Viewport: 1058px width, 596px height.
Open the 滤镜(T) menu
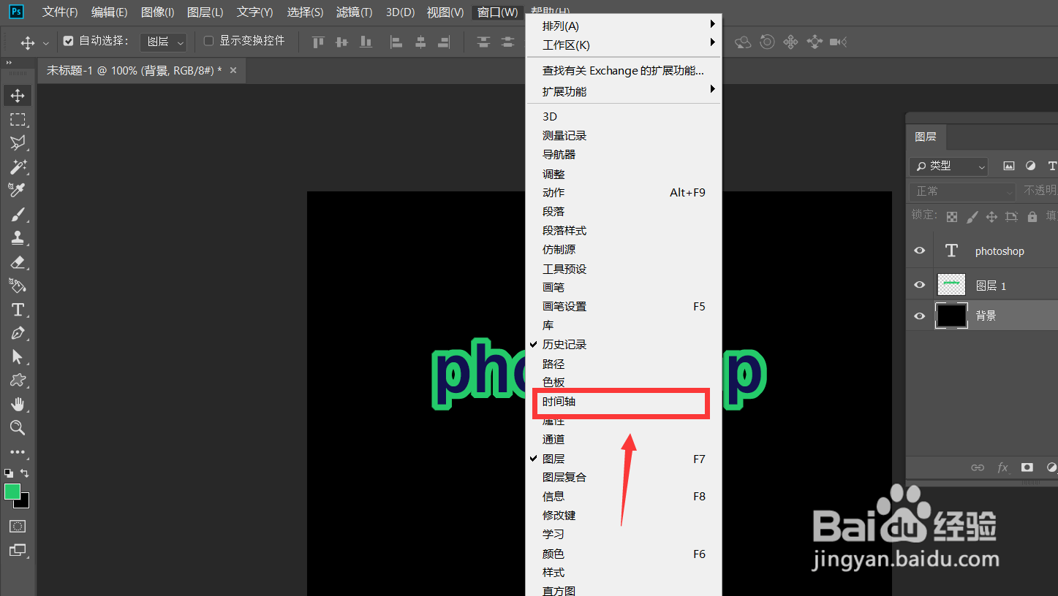tap(354, 12)
